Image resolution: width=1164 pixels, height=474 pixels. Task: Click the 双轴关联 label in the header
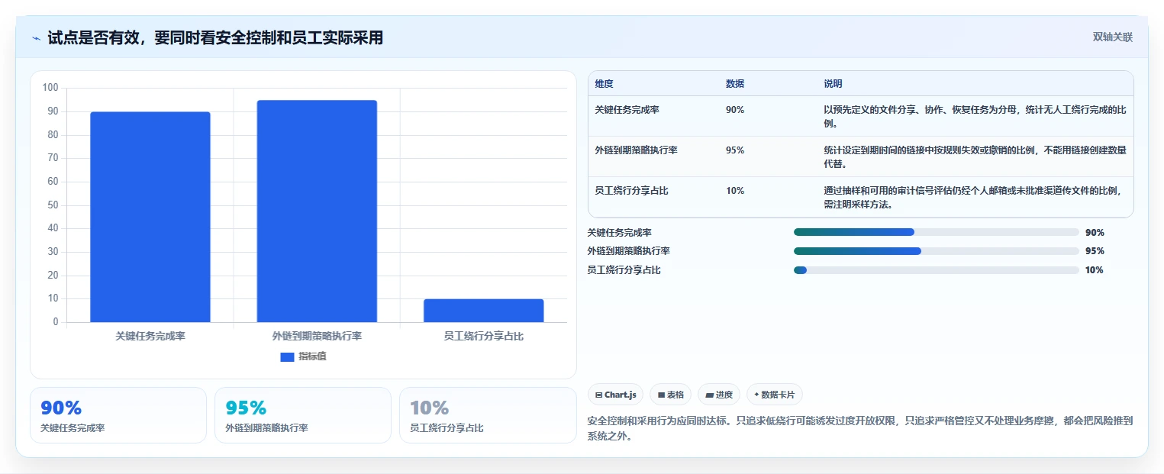pyautogui.click(x=1112, y=37)
